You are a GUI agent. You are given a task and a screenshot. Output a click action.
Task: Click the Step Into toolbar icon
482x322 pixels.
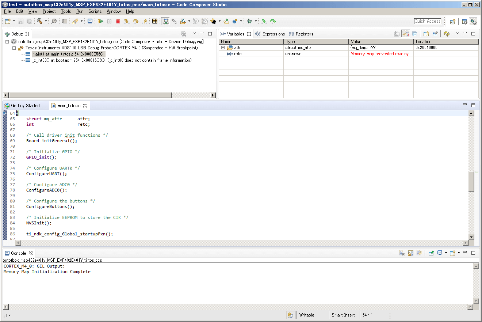coord(127,22)
